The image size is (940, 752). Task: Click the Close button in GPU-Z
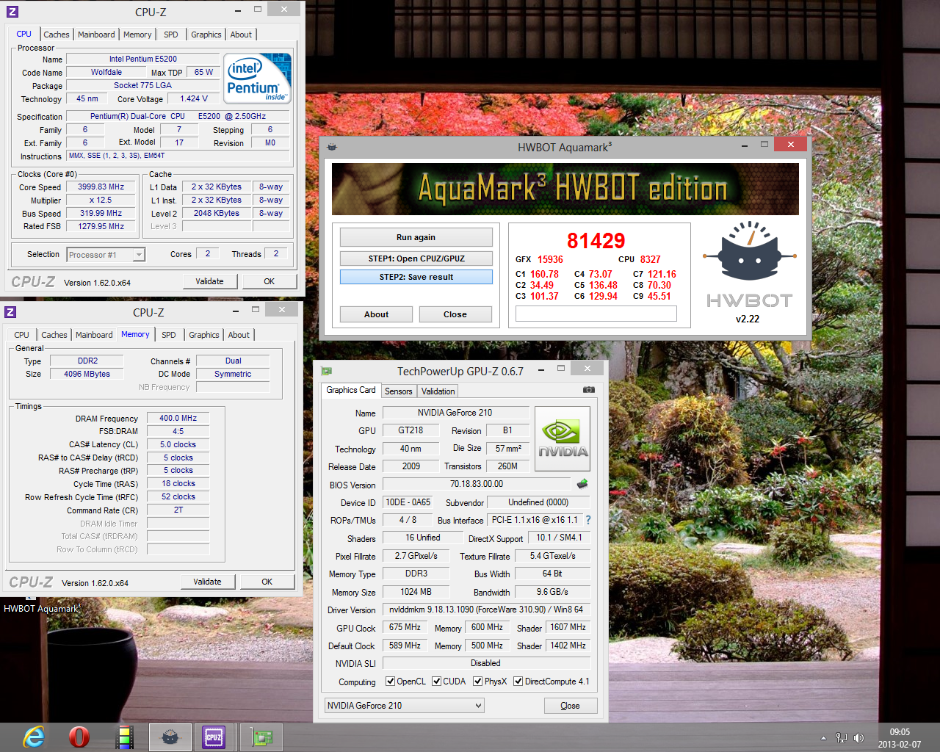click(x=570, y=706)
